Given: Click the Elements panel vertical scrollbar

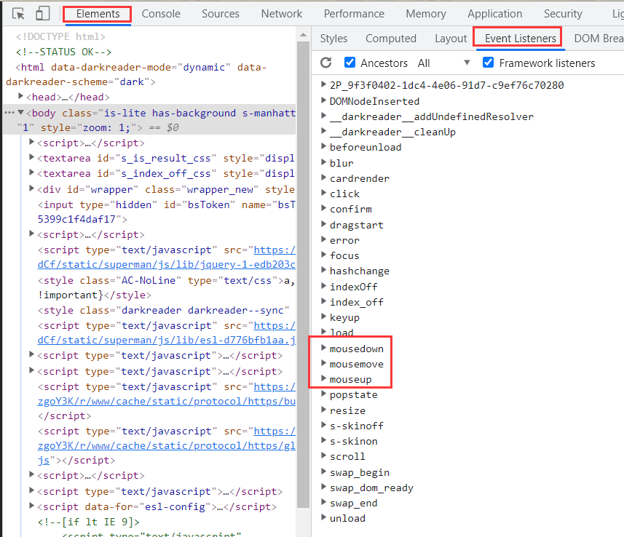Looking at the screenshot, I should (303, 218).
